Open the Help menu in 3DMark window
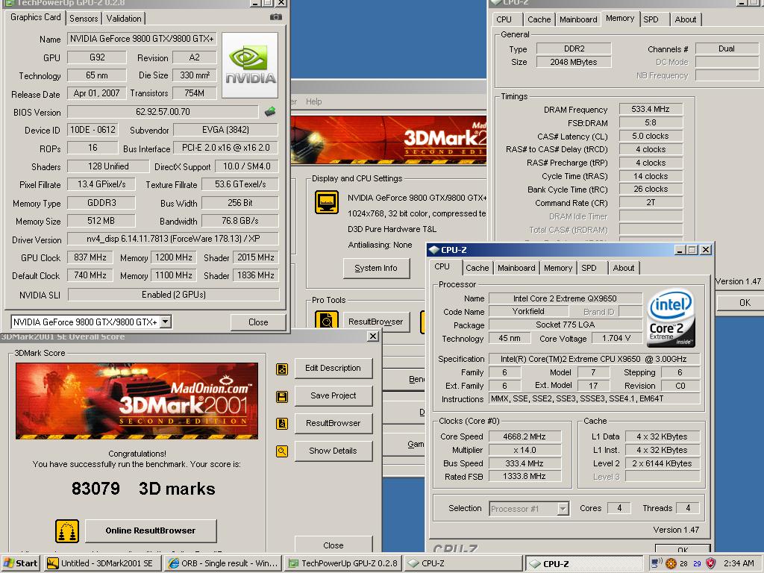This screenshot has height=573, width=764. pyautogui.click(x=314, y=101)
